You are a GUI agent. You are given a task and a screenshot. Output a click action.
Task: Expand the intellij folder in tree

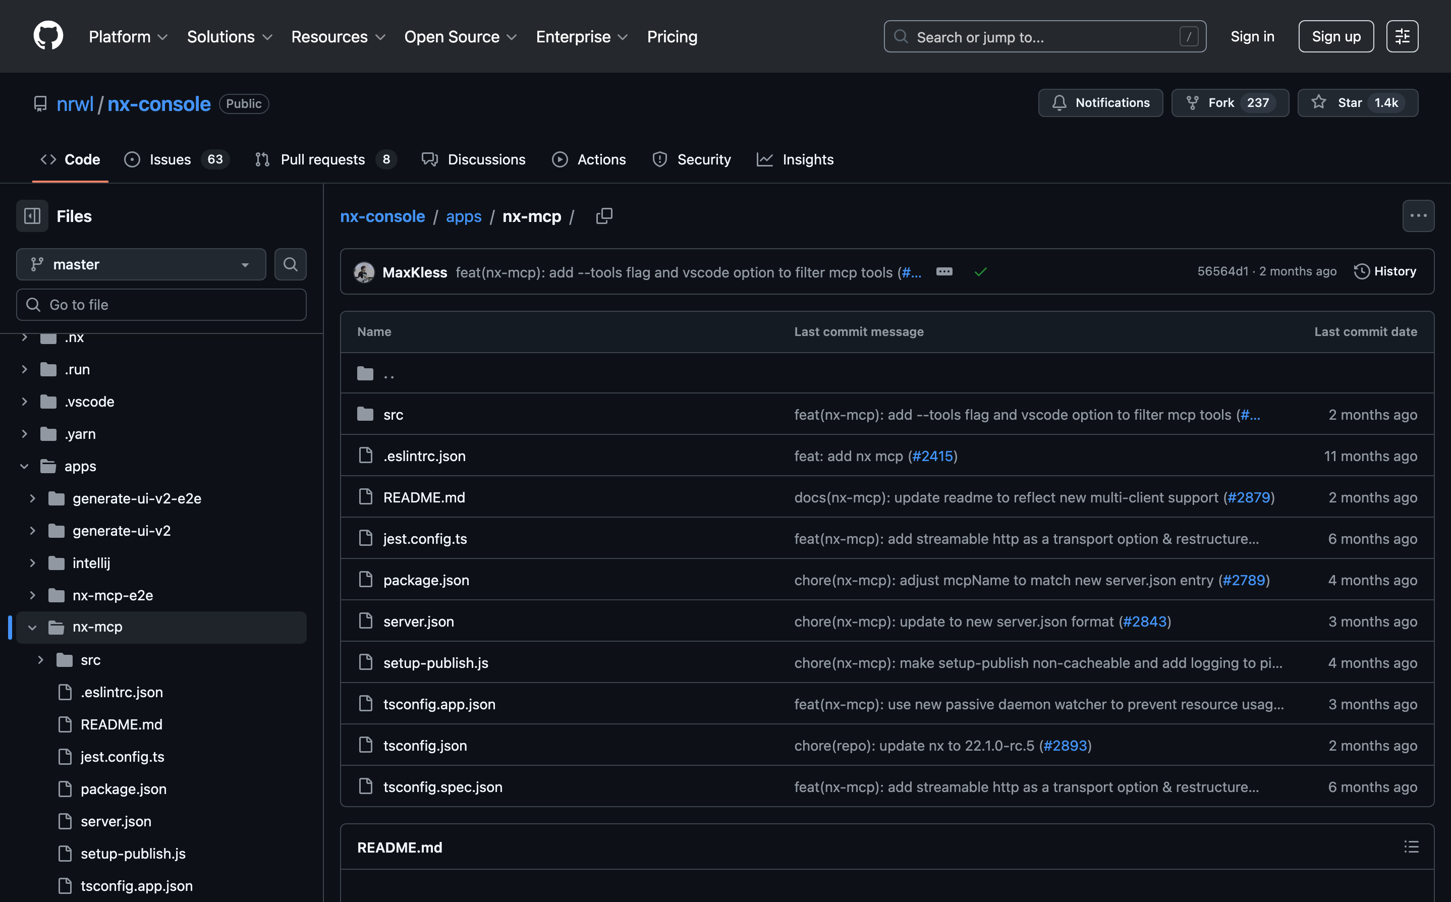pos(33,562)
